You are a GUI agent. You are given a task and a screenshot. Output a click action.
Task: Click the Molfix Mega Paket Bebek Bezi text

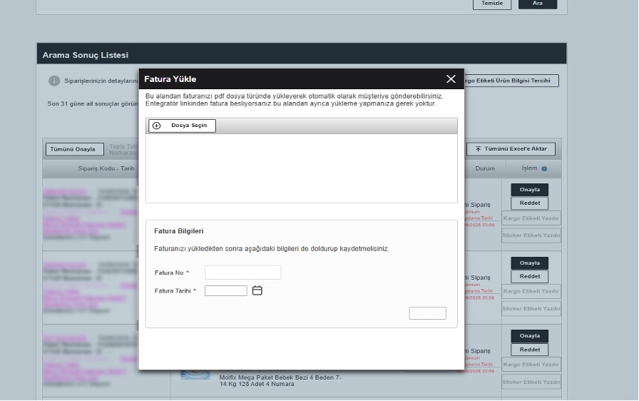pyautogui.click(x=280, y=380)
